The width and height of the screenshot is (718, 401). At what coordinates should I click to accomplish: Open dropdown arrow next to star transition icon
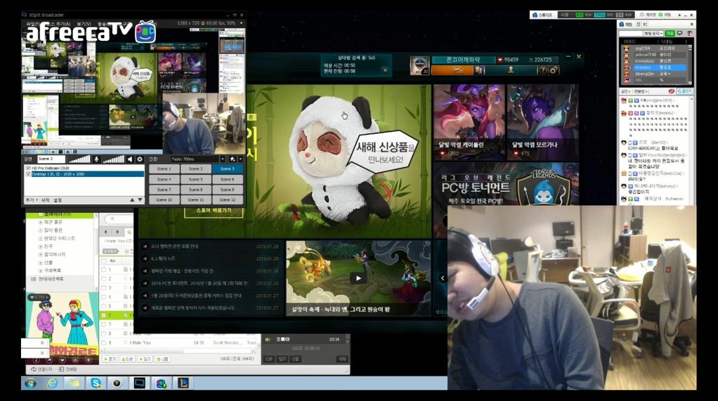point(240,159)
